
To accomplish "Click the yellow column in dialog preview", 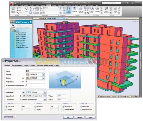I will click(x=64, y=82).
